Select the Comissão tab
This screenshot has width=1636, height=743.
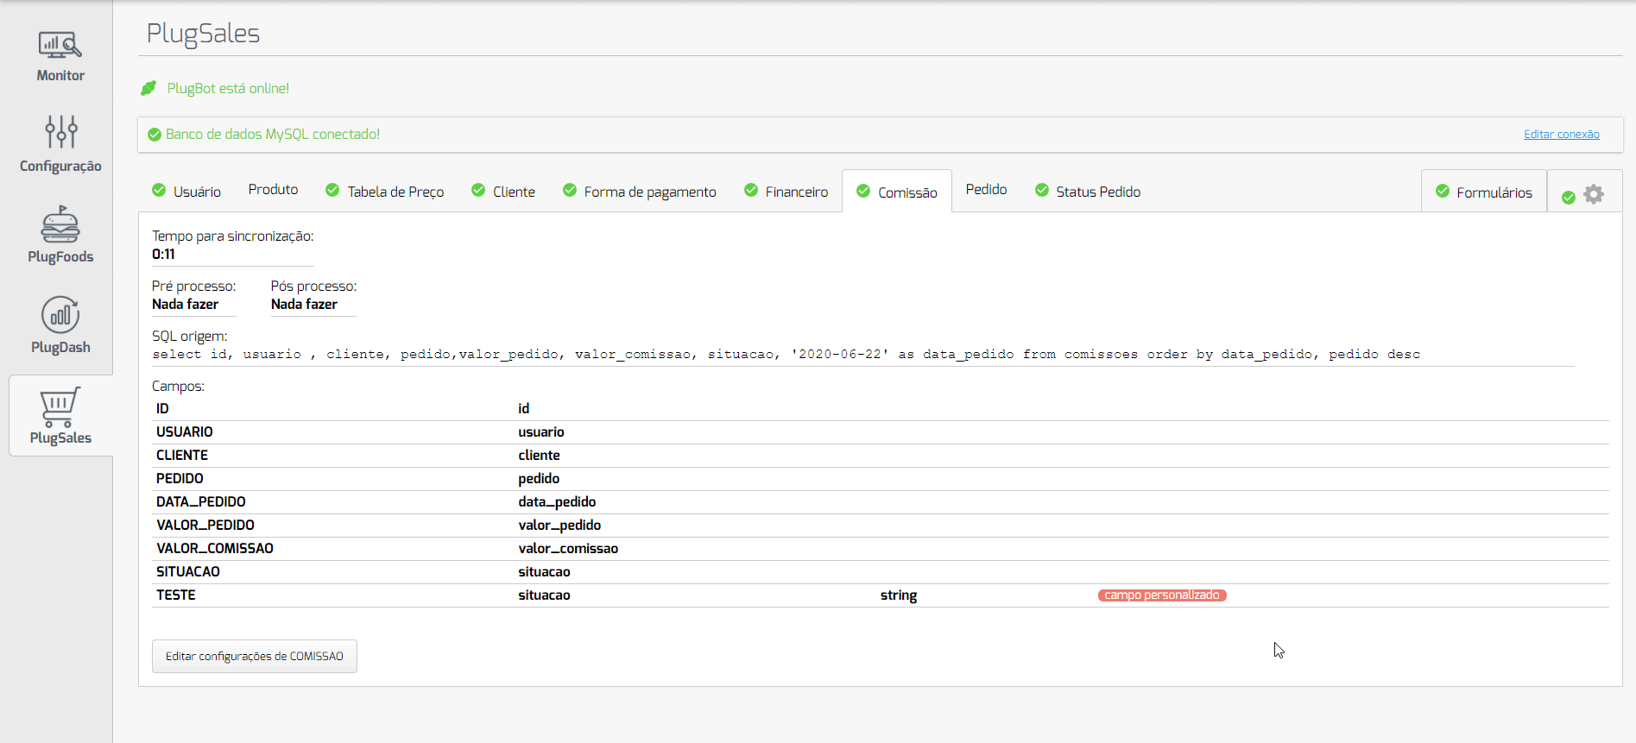pos(897,192)
